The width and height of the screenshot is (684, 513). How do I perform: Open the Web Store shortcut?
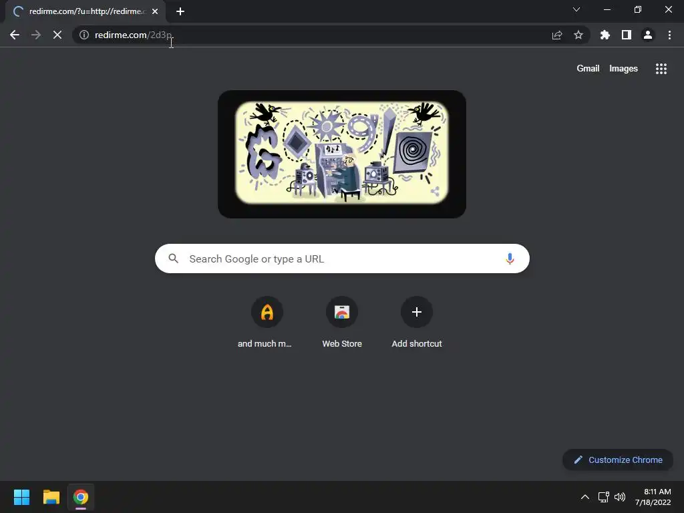tap(342, 323)
